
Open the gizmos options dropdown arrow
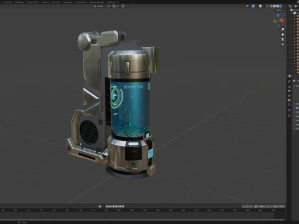click(x=256, y=6)
